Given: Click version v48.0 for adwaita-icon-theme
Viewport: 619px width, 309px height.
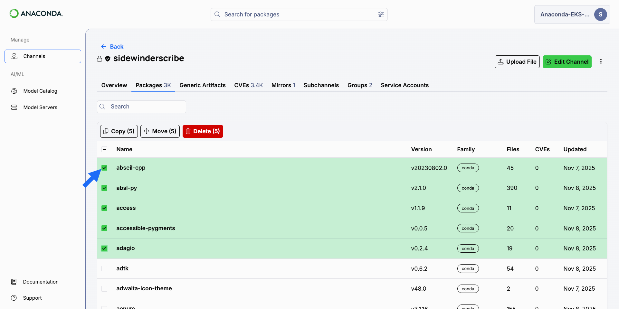Looking at the screenshot, I should click(x=418, y=289).
